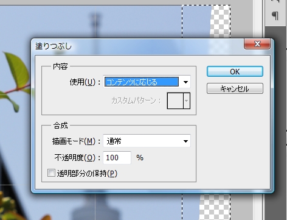Image resolution: width=287 pixels, height=220 pixels.
Task: Click the キャンセル button
Action: [x=235, y=88]
